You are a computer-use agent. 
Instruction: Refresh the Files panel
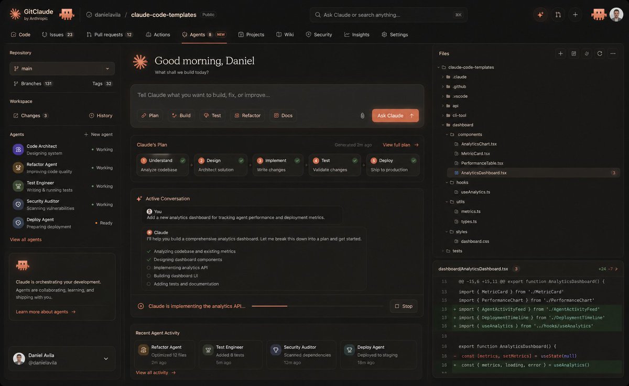[x=600, y=53]
